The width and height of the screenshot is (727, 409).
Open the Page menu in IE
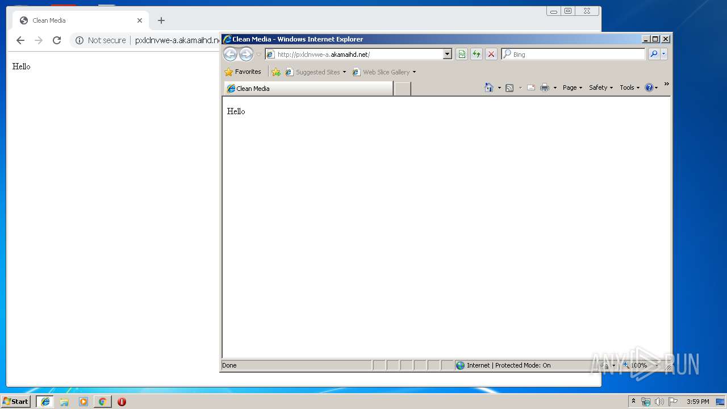(x=573, y=87)
